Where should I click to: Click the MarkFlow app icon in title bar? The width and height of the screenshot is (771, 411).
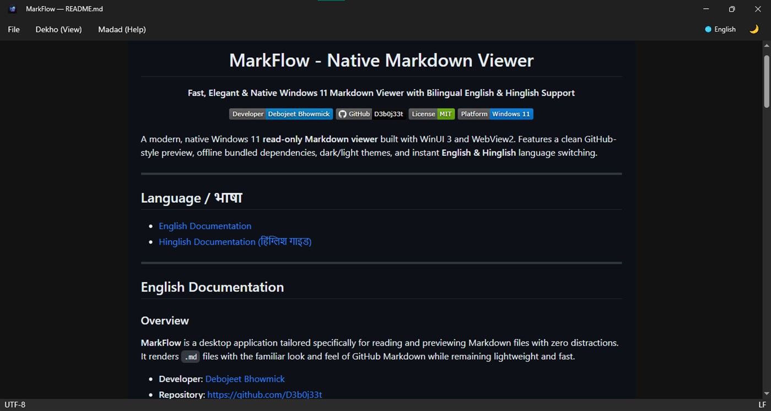13,9
